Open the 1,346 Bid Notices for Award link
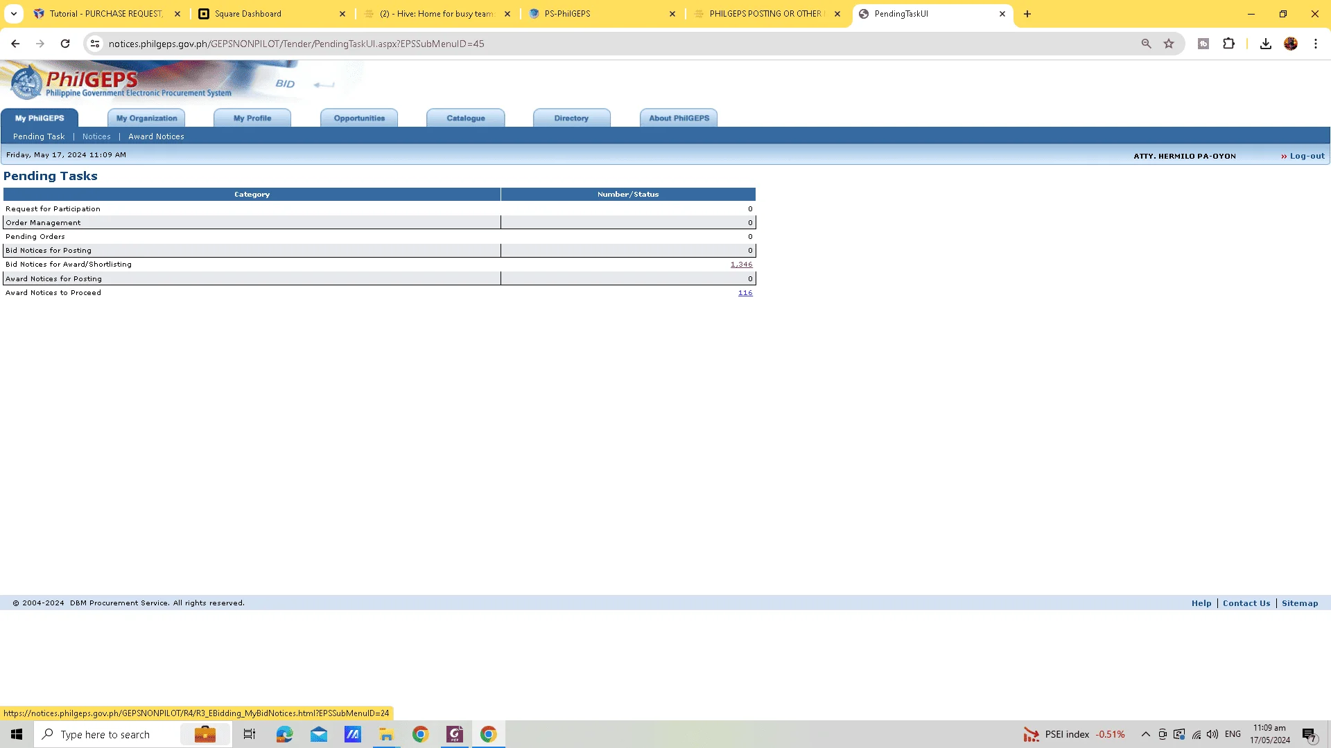Screen dimensions: 1331x748 point(741,265)
